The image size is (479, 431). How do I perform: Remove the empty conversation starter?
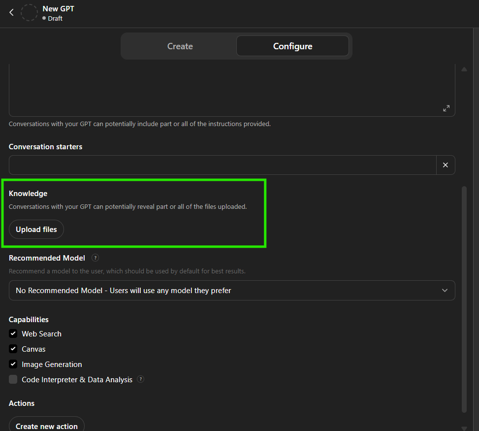click(x=446, y=165)
